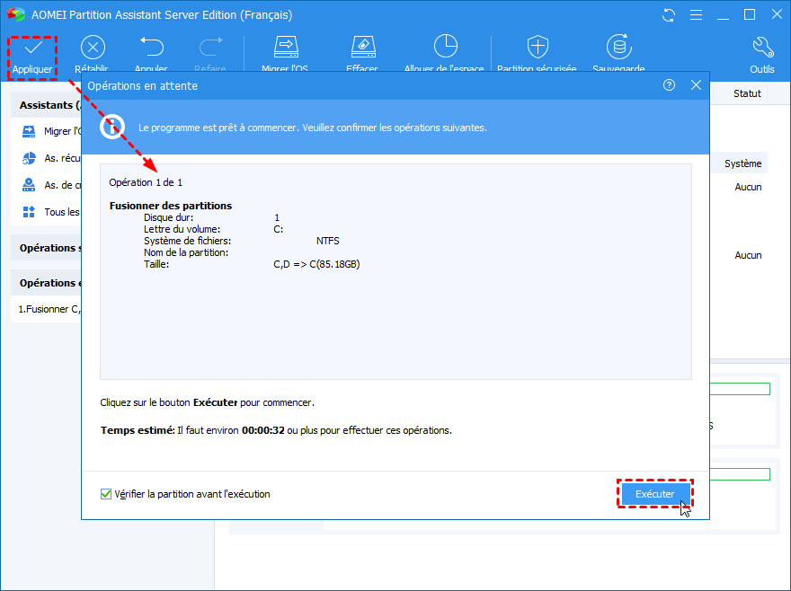Screen dimensions: 791x591
Task: Maximize the AOMEI Partition Assistant window
Action: (x=750, y=14)
